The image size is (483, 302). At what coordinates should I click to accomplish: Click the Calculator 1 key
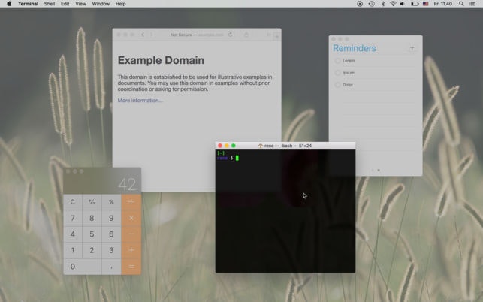73,250
